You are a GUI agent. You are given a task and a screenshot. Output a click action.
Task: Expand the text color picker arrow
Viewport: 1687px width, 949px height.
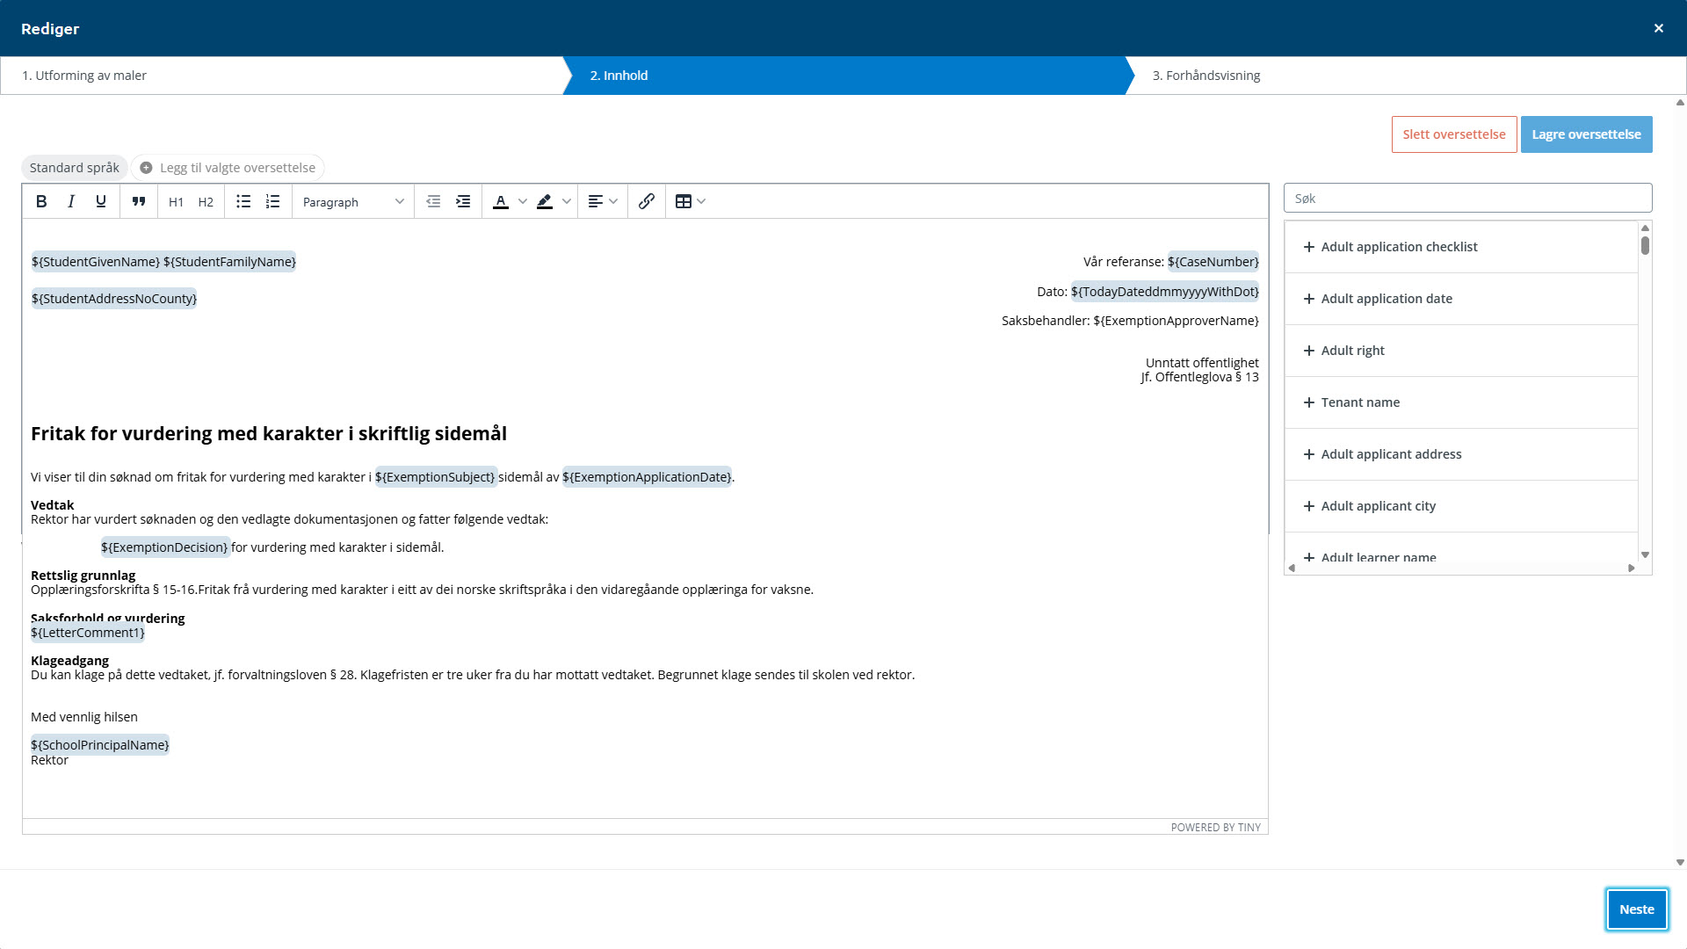523,201
